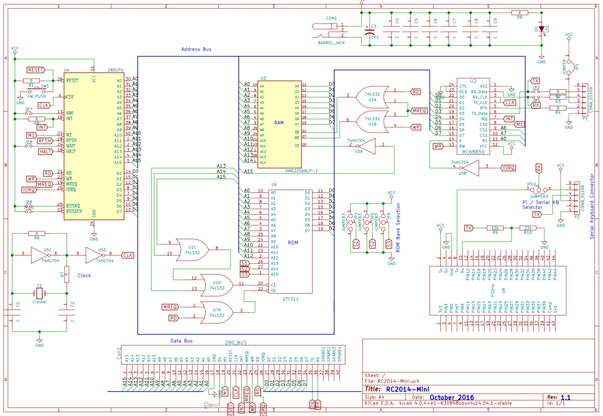Select the MC68B50 serial chip U2
Viewport: 603px width, 416px height.
click(473, 115)
